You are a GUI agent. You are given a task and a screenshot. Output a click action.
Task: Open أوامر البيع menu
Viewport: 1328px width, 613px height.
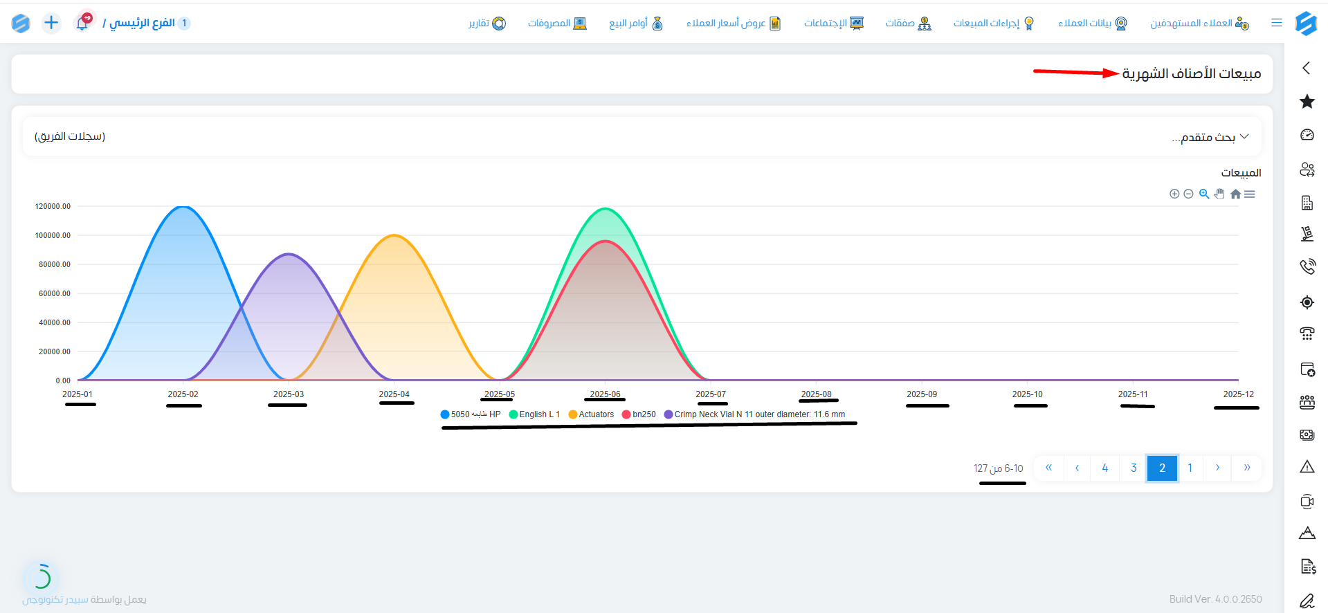point(636,23)
